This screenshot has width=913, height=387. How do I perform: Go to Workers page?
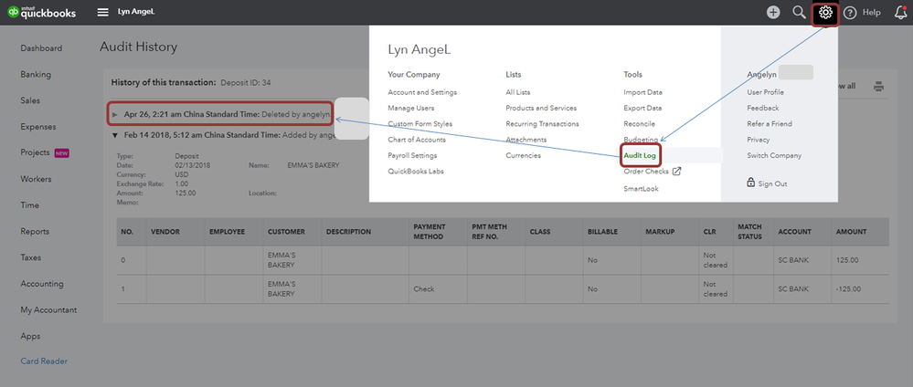click(x=37, y=179)
